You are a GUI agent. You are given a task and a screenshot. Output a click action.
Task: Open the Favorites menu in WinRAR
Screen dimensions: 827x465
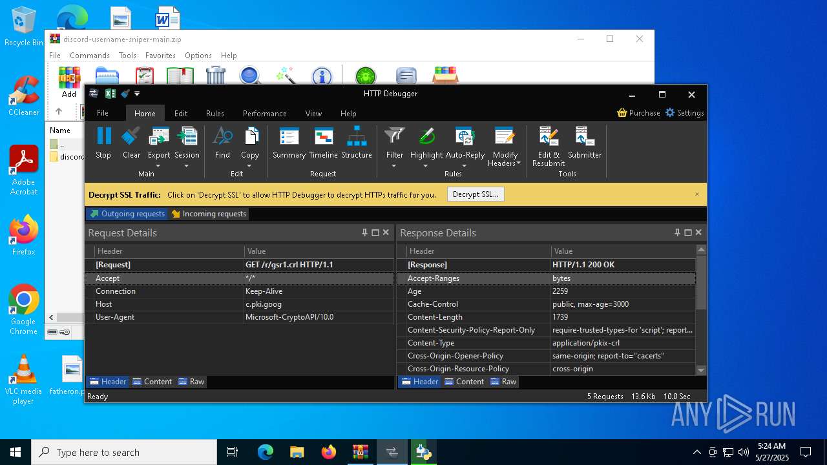(160, 56)
